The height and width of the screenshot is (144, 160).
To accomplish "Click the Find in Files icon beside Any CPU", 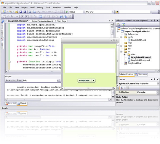I will coord(117,12).
